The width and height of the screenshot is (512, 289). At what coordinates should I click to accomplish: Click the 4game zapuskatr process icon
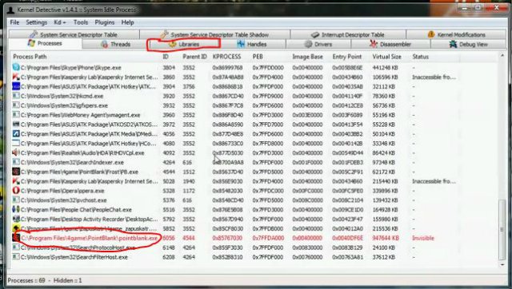16,228
